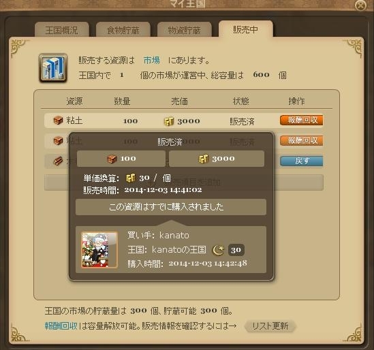Click the market building icon
This screenshot has width=374, height=350.
(53, 68)
